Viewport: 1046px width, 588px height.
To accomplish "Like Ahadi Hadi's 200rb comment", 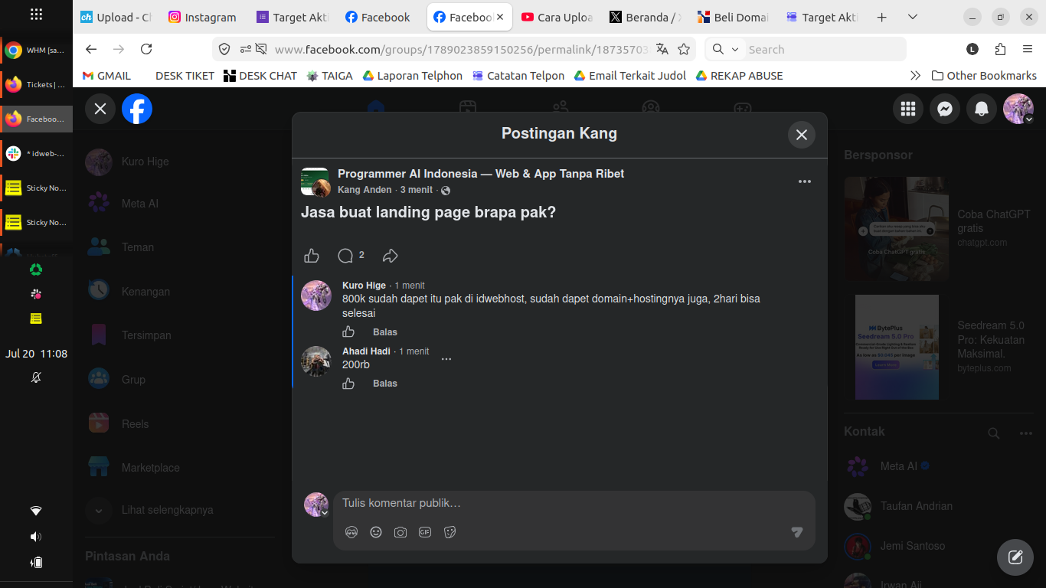I will tap(348, 383).
